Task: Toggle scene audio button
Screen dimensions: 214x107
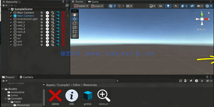Action: click(176, 6)
